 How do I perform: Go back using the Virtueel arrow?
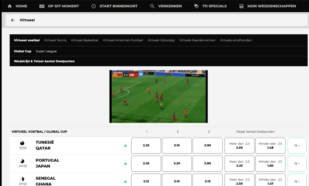(x=13, y=20)
